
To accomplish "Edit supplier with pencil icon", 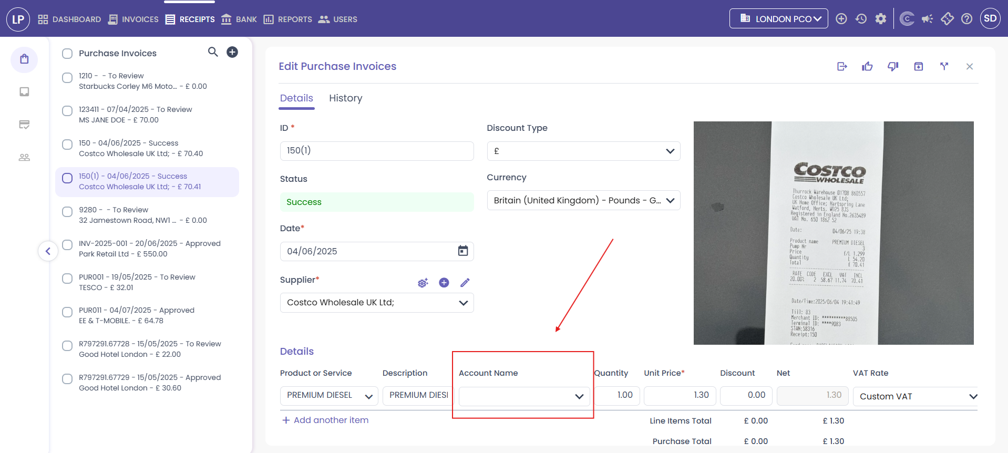I will tap(465, 283).
